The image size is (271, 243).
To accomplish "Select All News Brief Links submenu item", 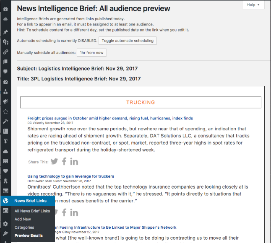I will pos(32,211).
